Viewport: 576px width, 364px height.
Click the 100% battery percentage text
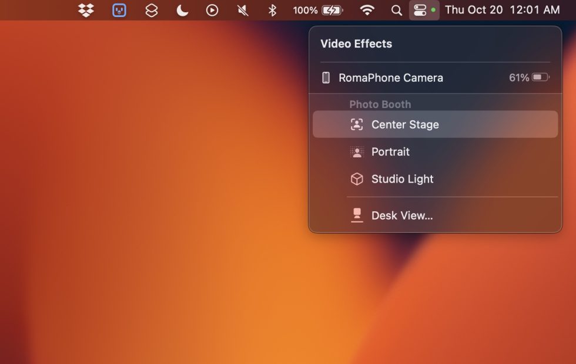pos(305,11)
